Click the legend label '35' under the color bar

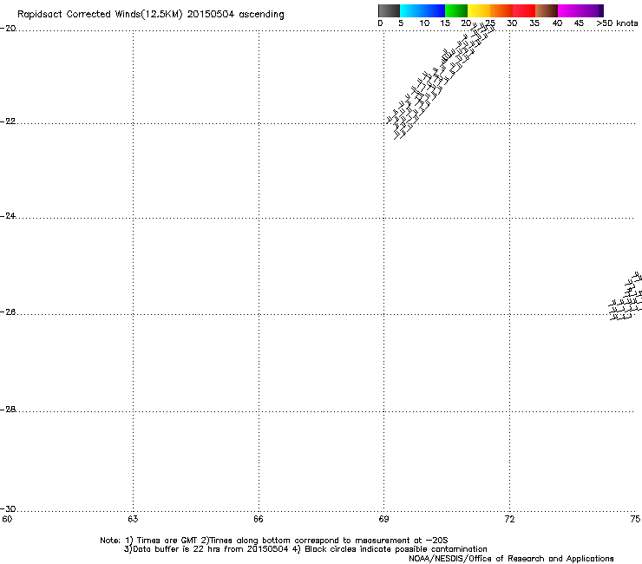pos(534,23)
